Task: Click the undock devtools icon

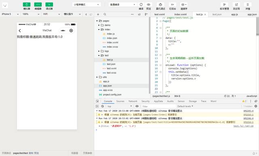Action: pos(256,101)
